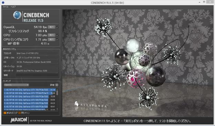Click the 4.11 x MP ratio value
Viewport: 215px width, 126px height.
click(45, 44)
